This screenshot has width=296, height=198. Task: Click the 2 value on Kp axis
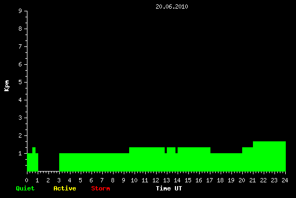[x=20, y=135]
